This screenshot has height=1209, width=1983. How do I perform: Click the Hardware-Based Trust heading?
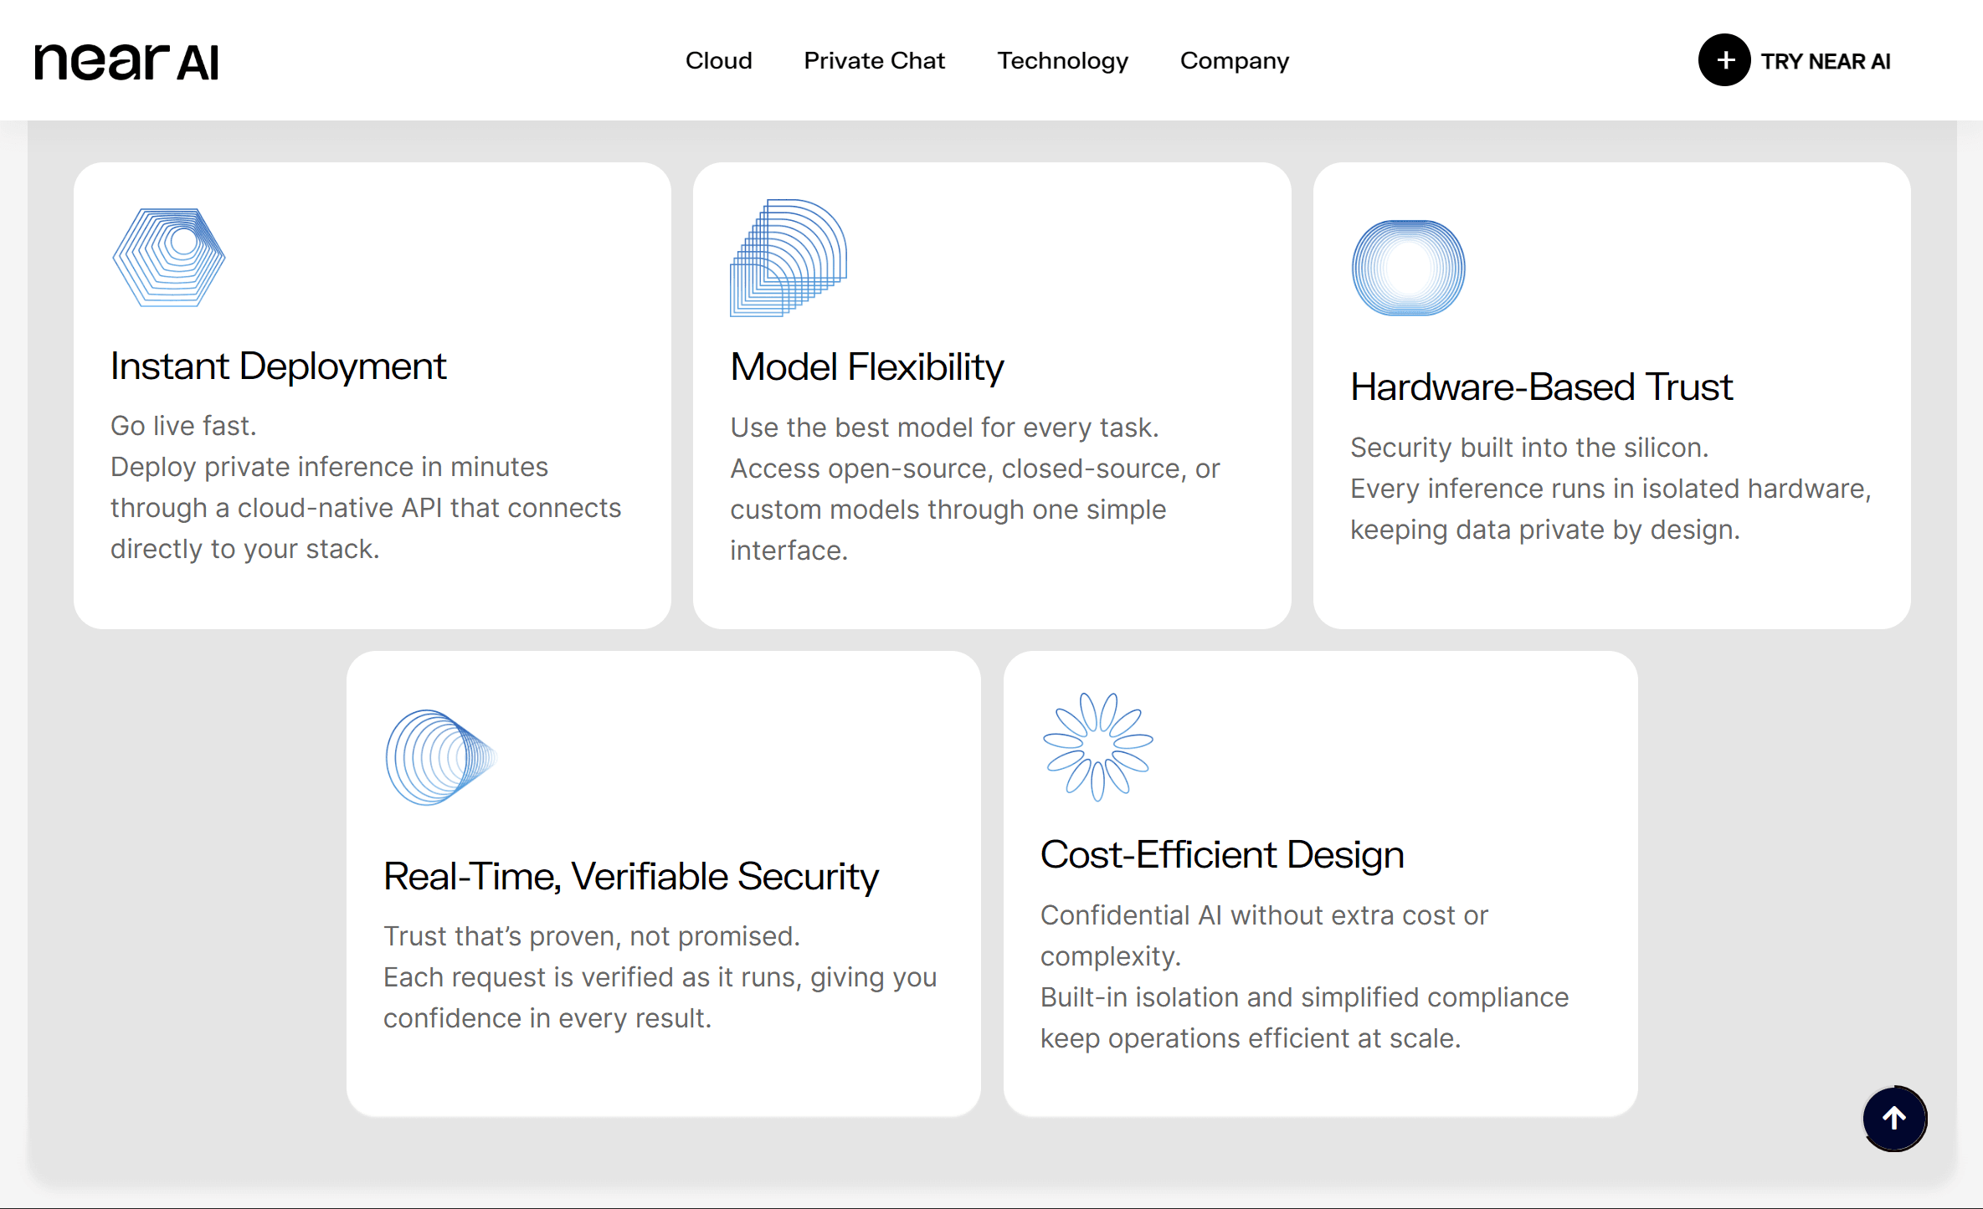point(1541,387)
